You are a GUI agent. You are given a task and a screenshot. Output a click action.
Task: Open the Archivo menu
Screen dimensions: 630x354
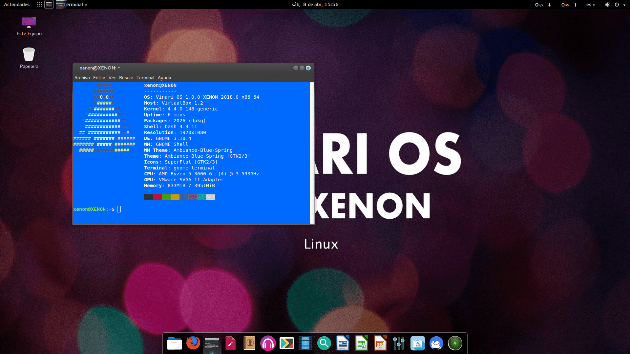(82, 78)
